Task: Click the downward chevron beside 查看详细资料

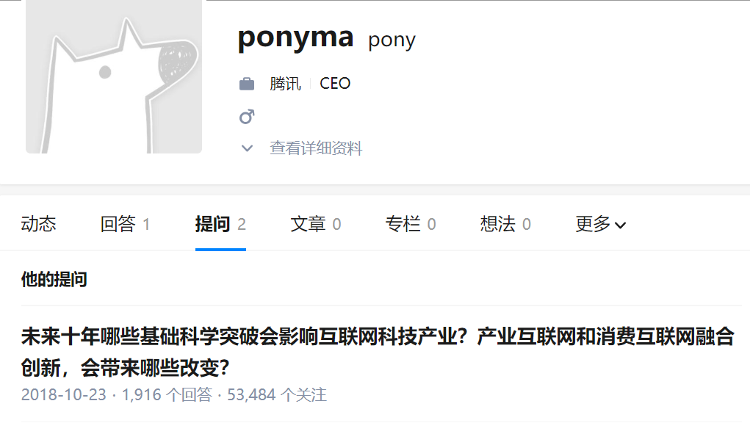Action: 248,148
